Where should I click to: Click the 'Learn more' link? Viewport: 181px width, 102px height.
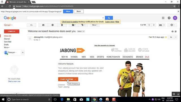pyautogui.click(x=110, y=22)
